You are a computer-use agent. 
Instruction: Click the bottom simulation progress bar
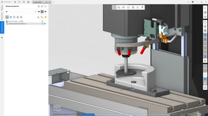click(129, 114)
